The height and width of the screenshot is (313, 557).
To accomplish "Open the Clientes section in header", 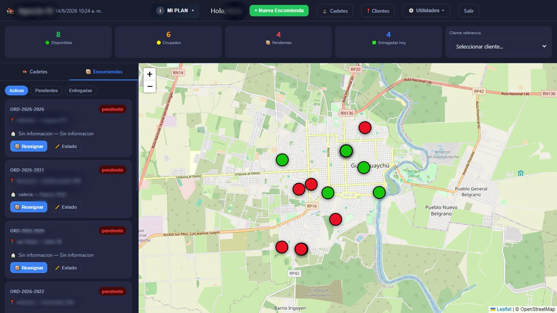I will coord(378,11).
